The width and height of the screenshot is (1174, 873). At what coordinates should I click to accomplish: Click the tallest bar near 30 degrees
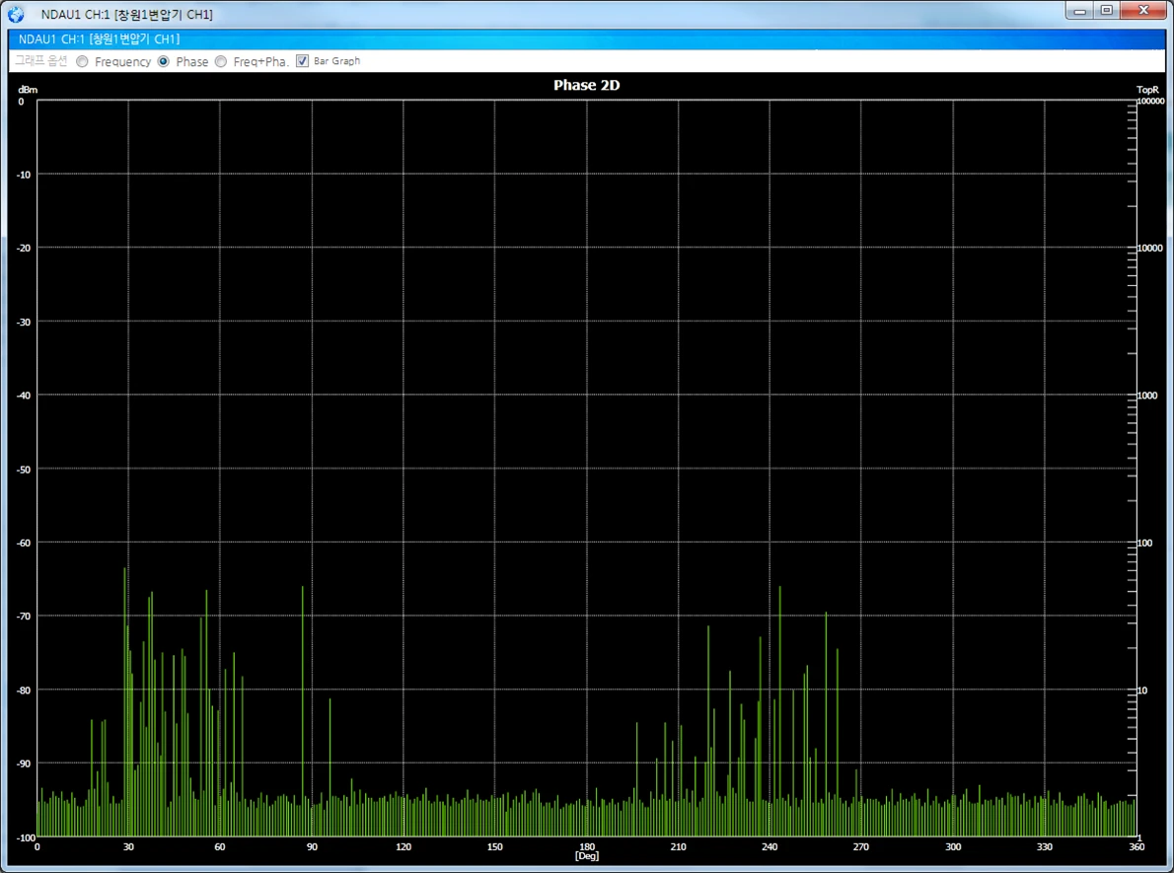click(125, 701)
